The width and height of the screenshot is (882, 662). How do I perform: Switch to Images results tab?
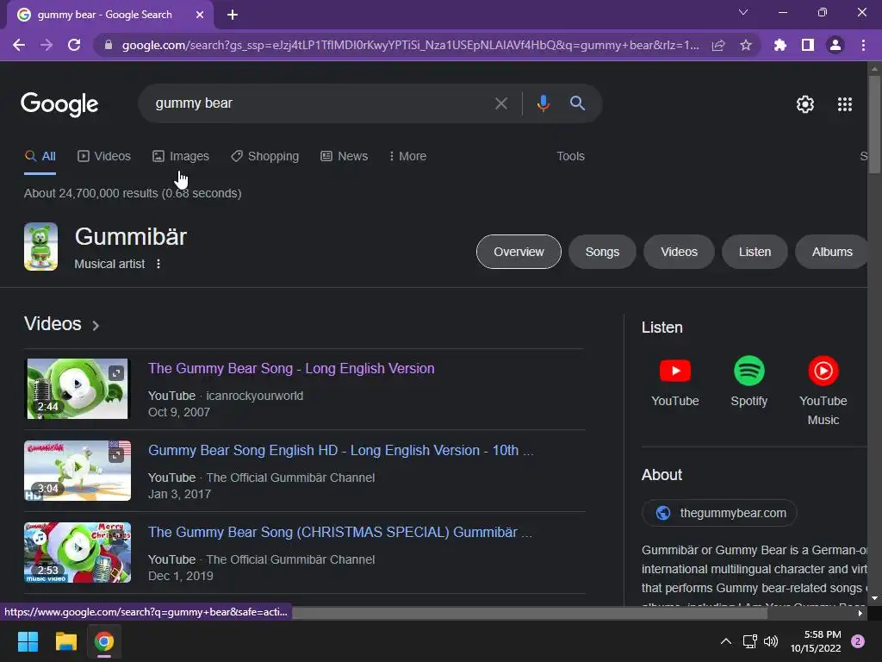coord(181,157)
